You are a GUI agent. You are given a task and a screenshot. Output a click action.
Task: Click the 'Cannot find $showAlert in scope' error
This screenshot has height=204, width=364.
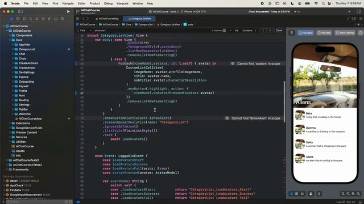[253, 118]
